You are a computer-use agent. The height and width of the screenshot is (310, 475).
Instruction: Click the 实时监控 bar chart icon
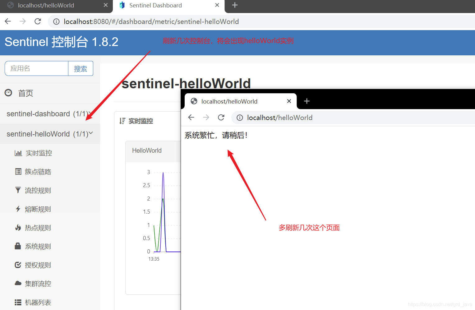[18, 153]
